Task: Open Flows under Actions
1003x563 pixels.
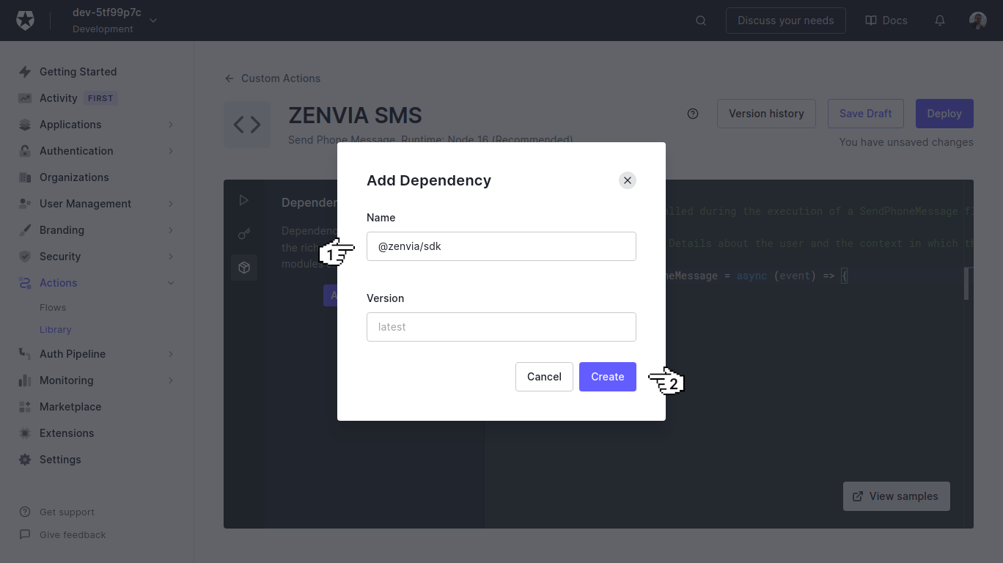Action: point(51,307)
